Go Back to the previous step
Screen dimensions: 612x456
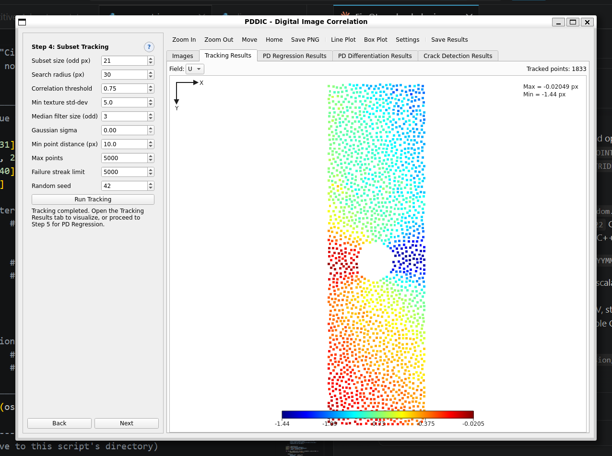pos(59,423)
